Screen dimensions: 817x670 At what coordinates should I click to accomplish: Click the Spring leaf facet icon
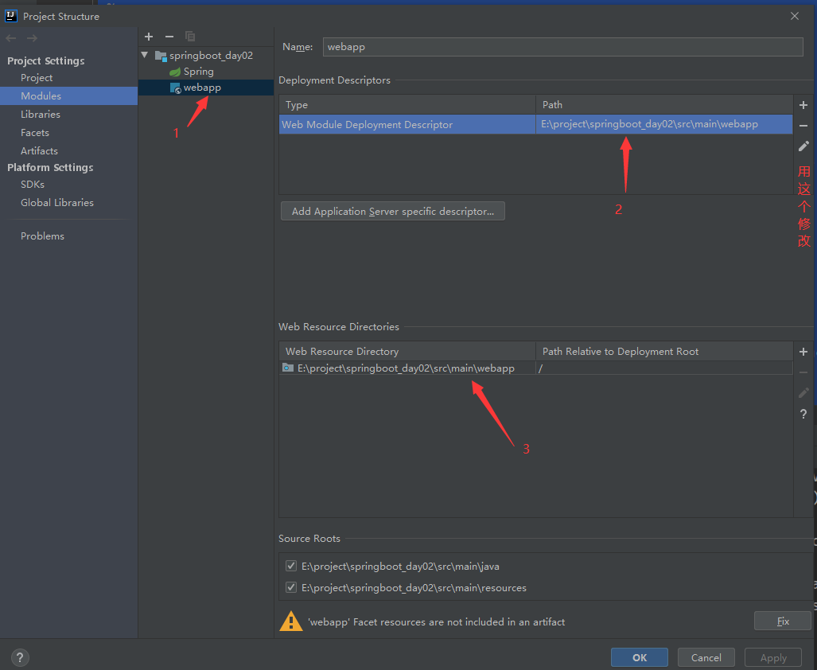click(175, 72)
